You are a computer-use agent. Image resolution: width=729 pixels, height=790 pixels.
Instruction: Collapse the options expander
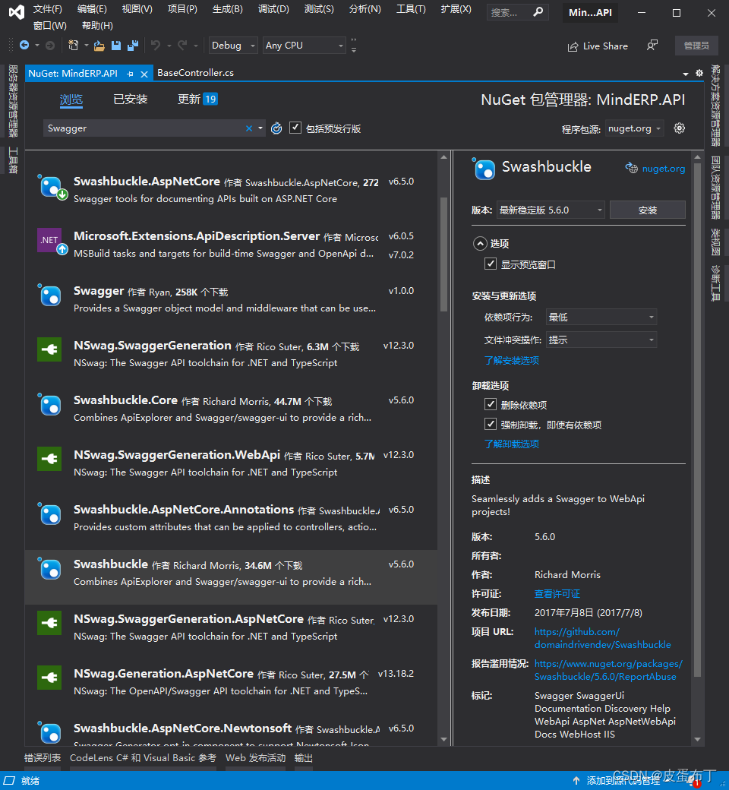point(480,244)
